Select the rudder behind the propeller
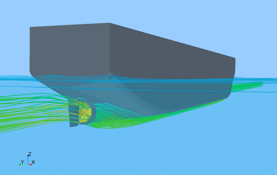Viewport: 277px width, 175px height. pyautogui.click(x=73, y=117)
